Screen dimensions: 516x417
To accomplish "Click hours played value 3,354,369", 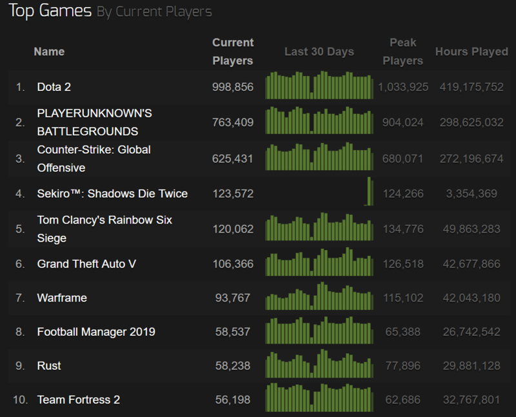I will click(x=471, y=194).
